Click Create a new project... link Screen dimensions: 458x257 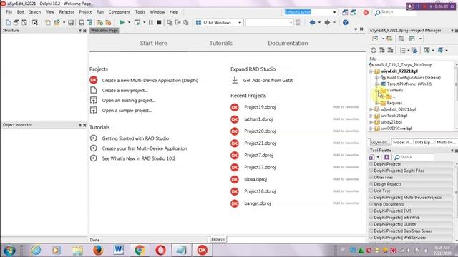(x=125, y=91)
